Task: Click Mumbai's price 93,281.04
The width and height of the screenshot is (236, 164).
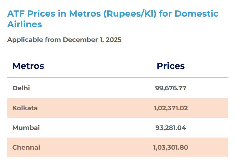Action: point(171,128)
